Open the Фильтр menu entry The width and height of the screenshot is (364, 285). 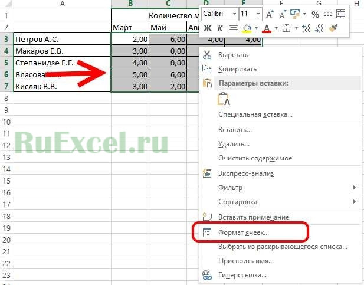[x=281, y=188]
